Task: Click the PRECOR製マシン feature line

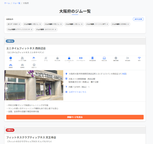Action: 27,105
